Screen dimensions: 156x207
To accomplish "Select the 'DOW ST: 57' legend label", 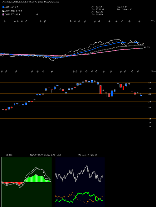I will click(x=11, y=7).
